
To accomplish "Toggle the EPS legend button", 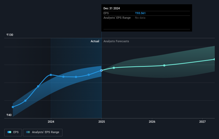I will click(13, 132).
